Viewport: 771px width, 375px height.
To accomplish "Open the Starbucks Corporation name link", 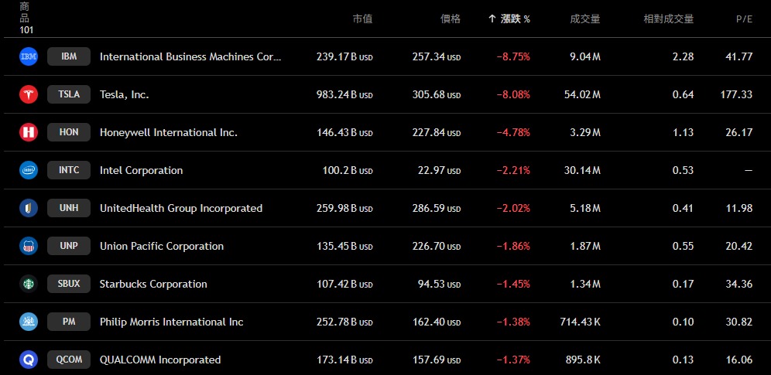I will click(153, 284).
